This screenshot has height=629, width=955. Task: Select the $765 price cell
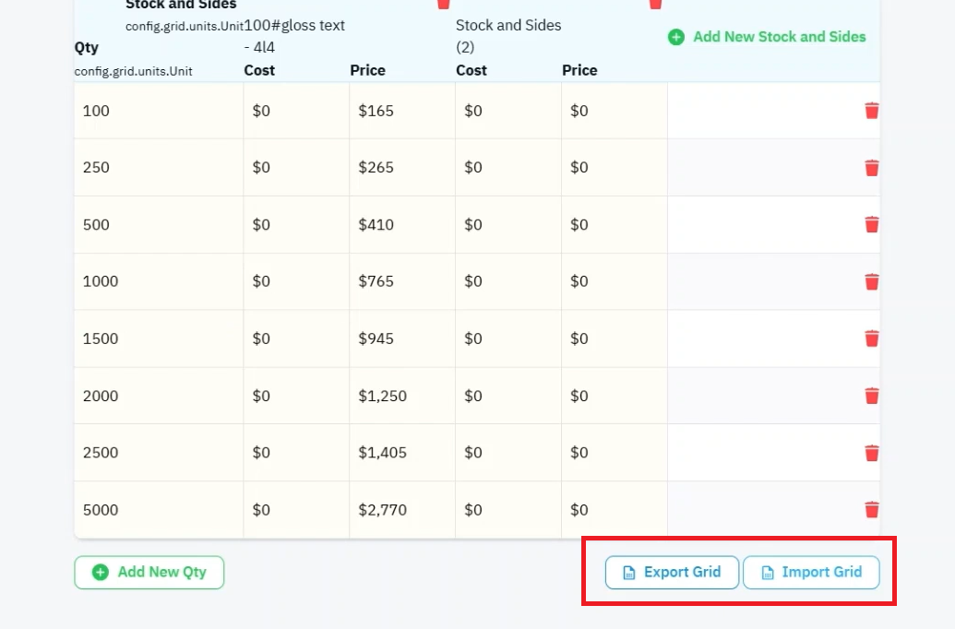402,281
